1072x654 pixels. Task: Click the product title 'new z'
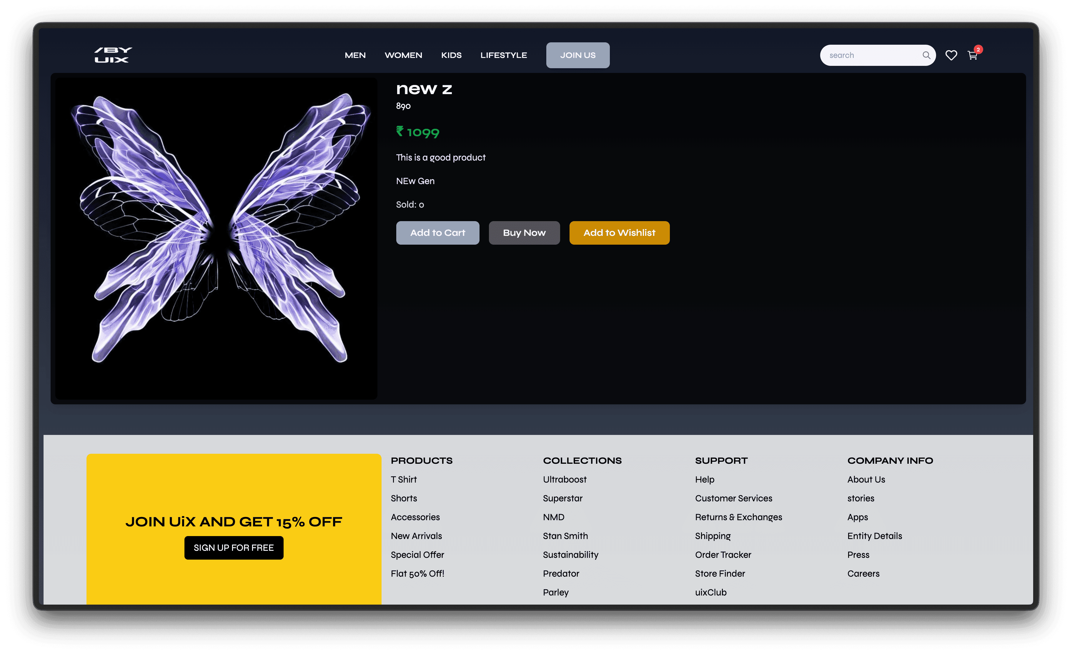(424, 89)
